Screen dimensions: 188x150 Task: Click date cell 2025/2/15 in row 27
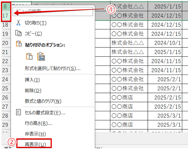click(165, 107)
